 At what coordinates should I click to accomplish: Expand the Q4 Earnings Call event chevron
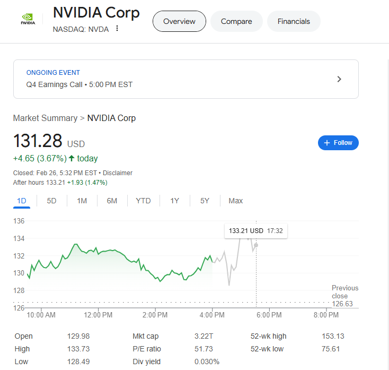coord(339,79)
